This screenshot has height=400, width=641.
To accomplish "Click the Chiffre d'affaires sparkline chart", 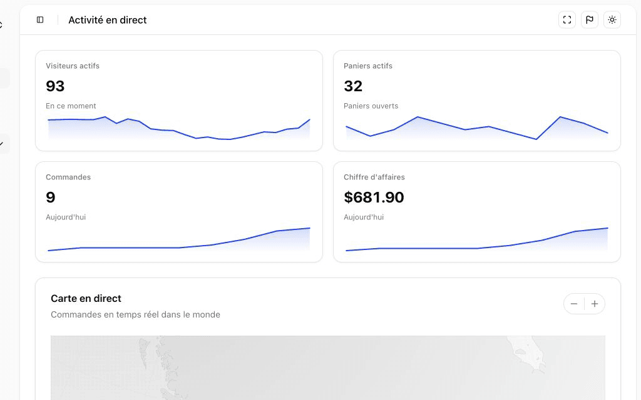I will click(x=477, y=239).
